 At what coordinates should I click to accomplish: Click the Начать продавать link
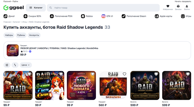183,1
